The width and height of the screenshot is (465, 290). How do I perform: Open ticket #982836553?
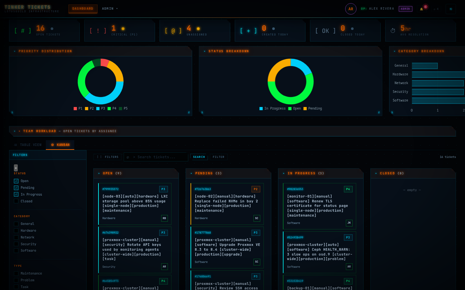point(319,206)
